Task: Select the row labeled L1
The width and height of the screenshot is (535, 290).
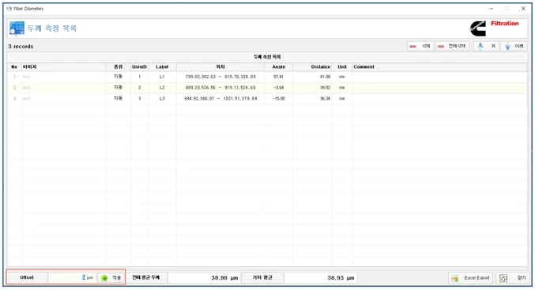Action: [x=267, y=77]
